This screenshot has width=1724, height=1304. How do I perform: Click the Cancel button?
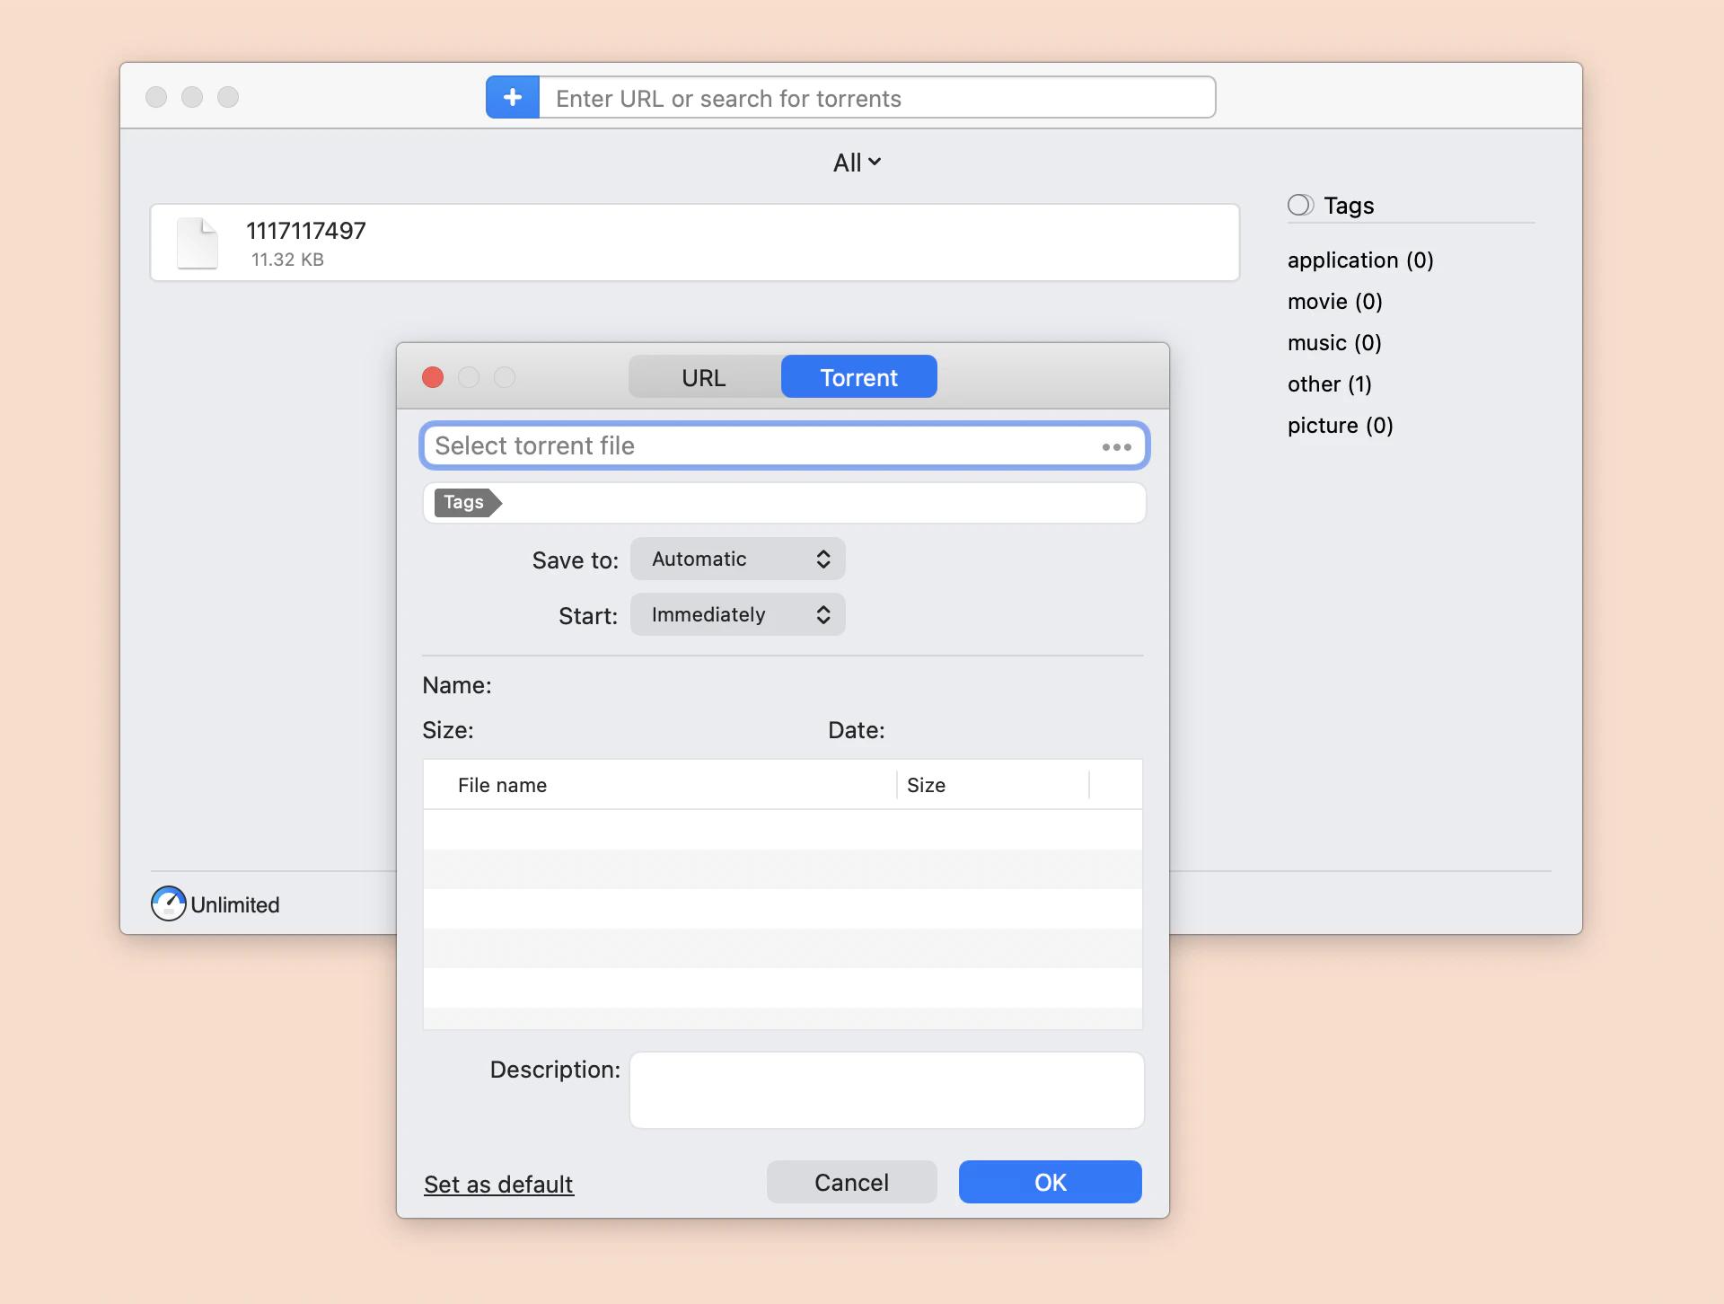850,1182
